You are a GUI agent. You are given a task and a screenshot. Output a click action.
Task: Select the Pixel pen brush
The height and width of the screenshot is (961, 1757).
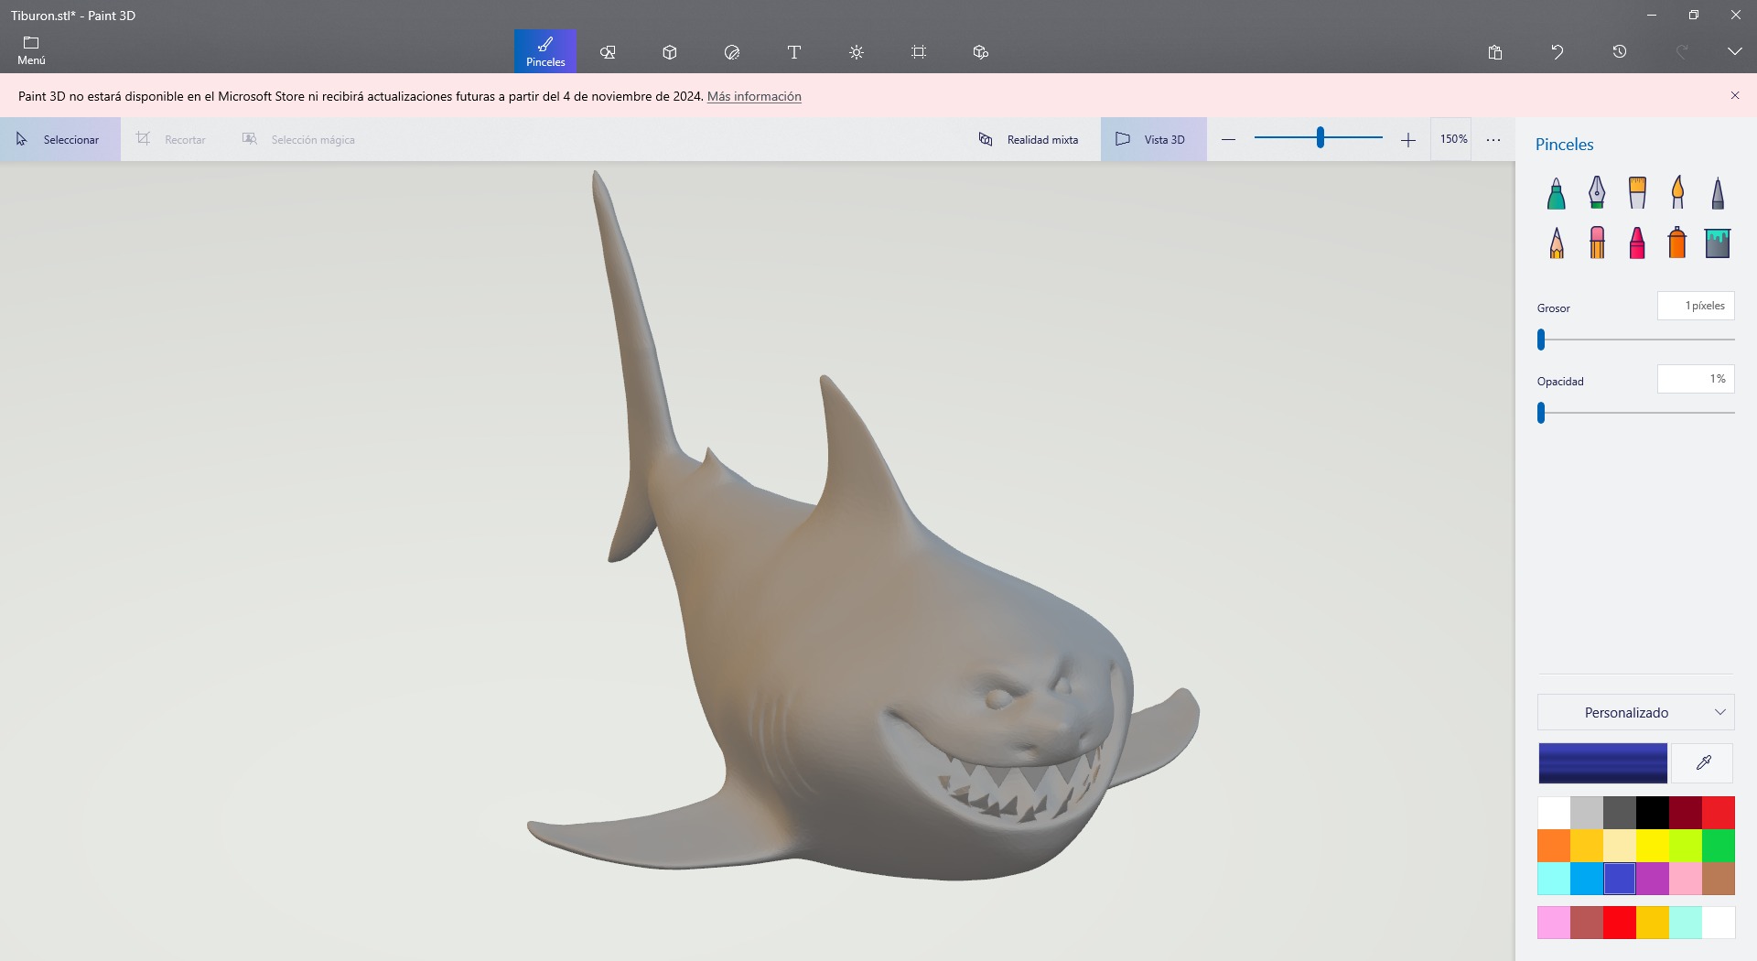coord(1718,193)
